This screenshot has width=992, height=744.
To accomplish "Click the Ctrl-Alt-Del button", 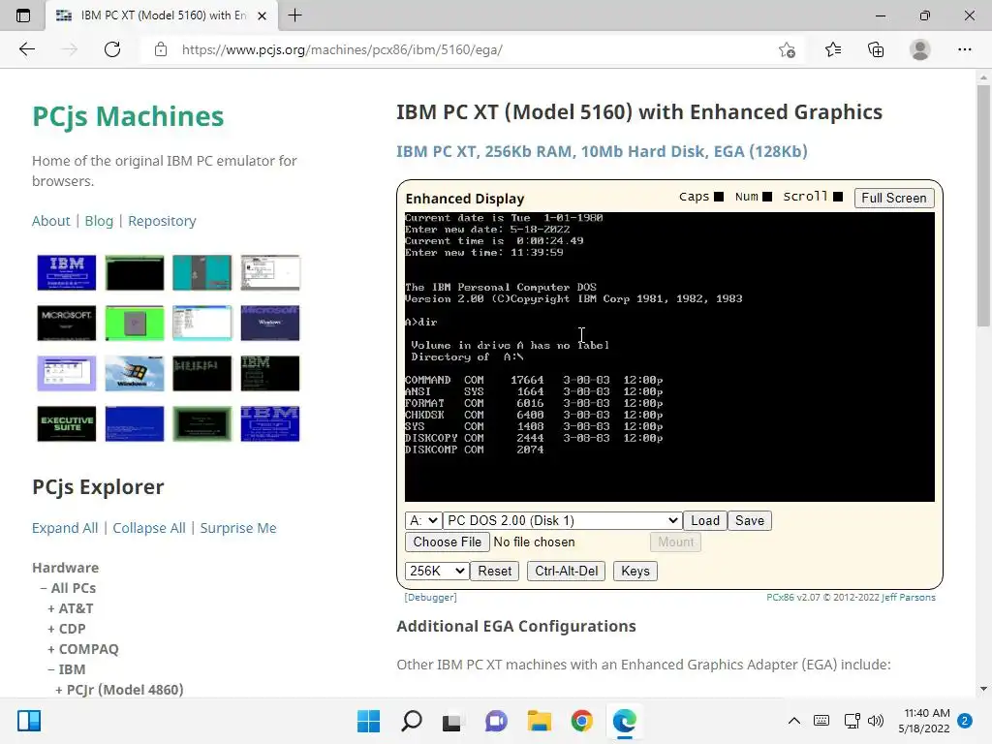I will coord(566,572).
